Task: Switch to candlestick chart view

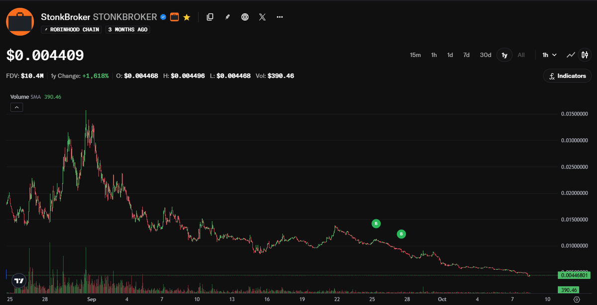Action: pyautogui.click(x=585, y=55)
